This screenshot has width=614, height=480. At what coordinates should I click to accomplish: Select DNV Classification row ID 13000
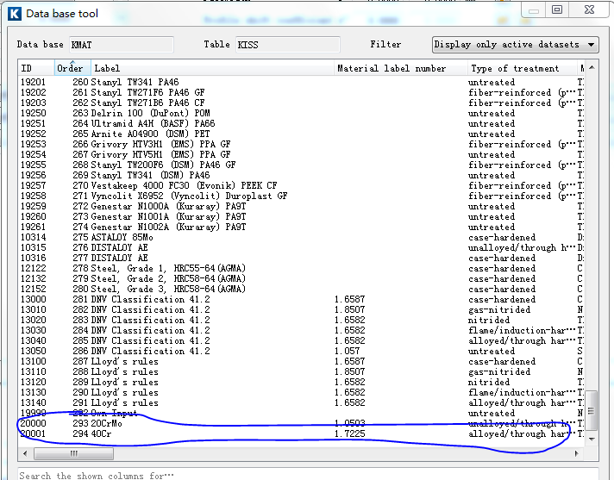coord(302,299)
